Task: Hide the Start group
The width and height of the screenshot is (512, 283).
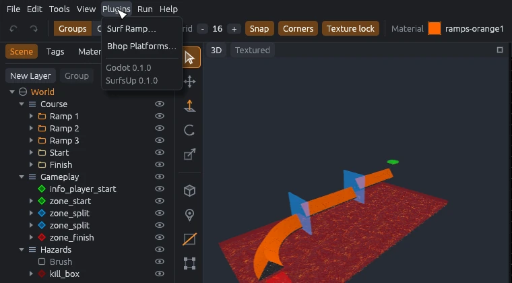Action: 160,152
